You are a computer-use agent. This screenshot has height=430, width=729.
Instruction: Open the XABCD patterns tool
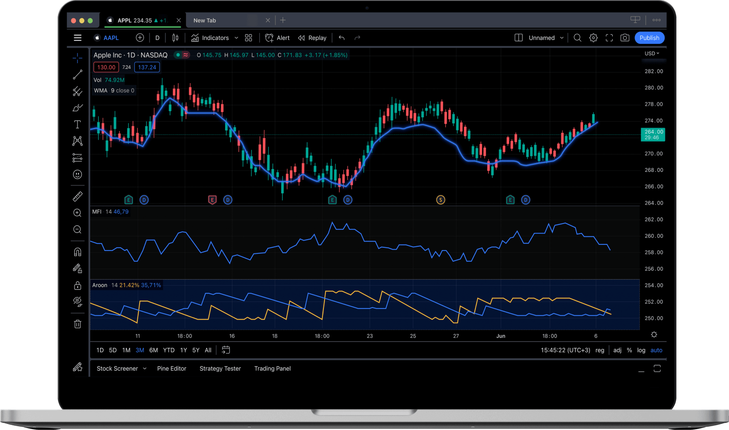(77, 141)
